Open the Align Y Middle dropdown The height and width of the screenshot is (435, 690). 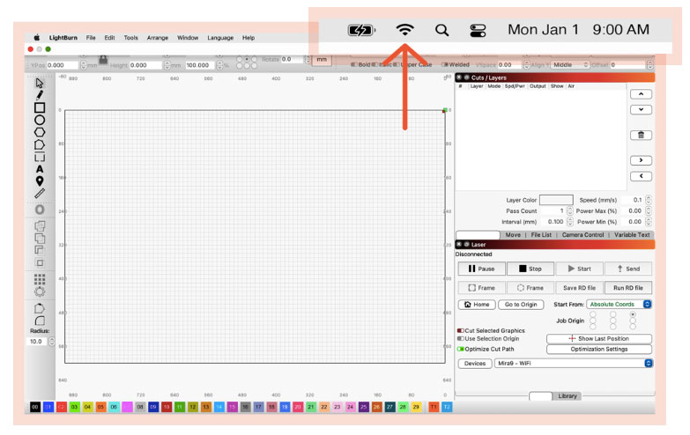(570, 64)
